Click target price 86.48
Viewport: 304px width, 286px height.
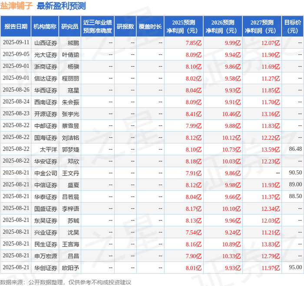click(295, 149)
